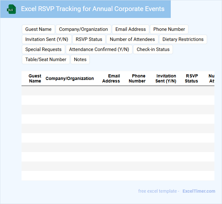Viewport: 222px width, 204px height.
Task: Click the Notes tag
Action: tap(80, 59)
